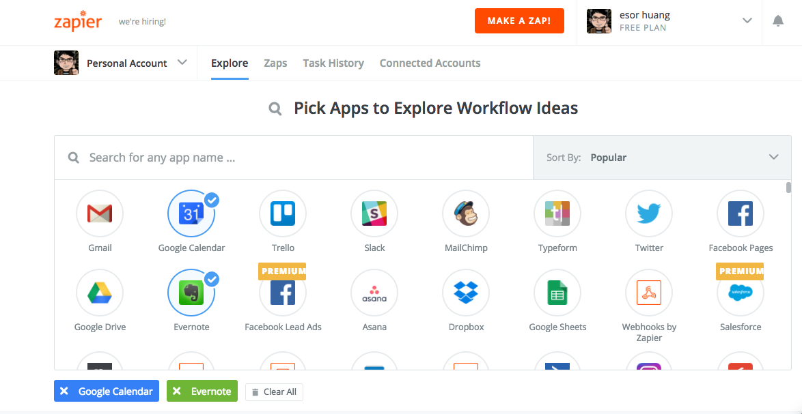
Task: Open the Sort By Popular dropdown
Action: point(662,158)
